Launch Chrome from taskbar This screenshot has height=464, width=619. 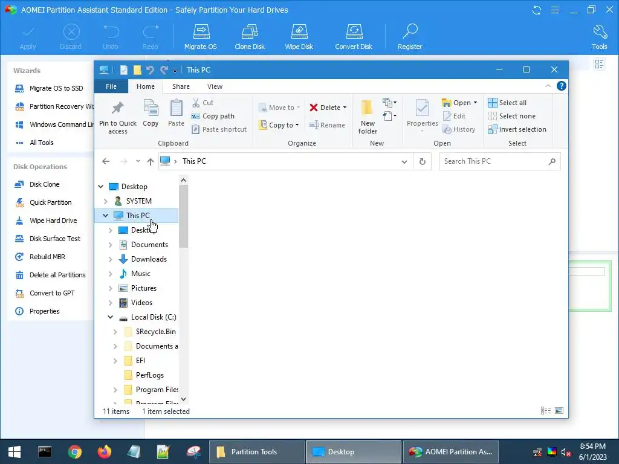pos(74,452)
